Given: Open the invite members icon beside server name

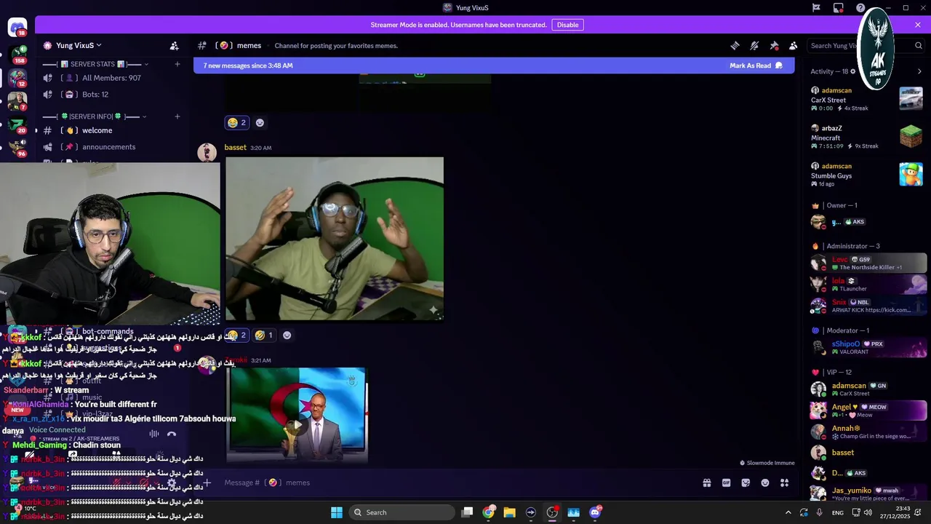Looking at the screenshot, I should click(x=174, y=46).
